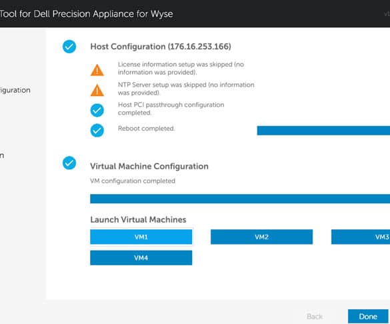Launch virtual machine VM3

tap(361, 237)
